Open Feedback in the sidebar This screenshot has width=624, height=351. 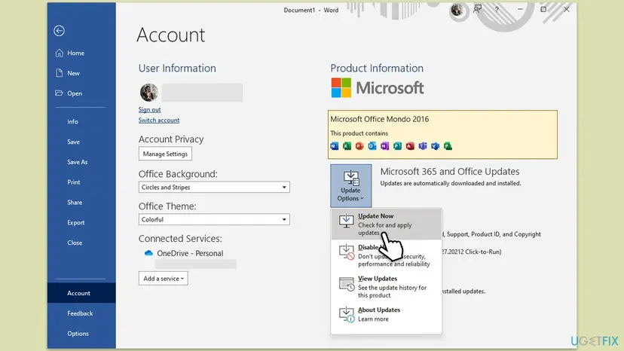click(x=80, y=313)
